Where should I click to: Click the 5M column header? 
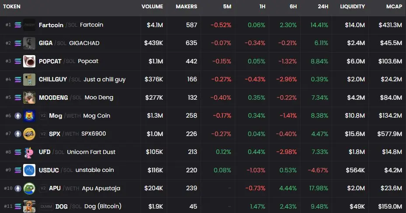click(227, 7)
